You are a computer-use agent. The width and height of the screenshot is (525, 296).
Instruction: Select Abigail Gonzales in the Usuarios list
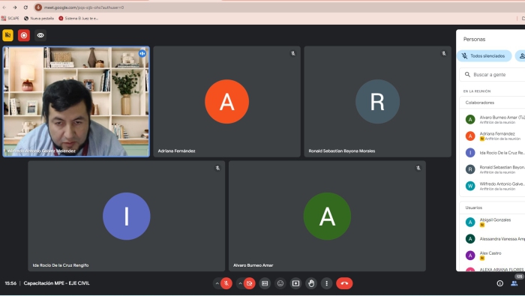coord(495,222)
